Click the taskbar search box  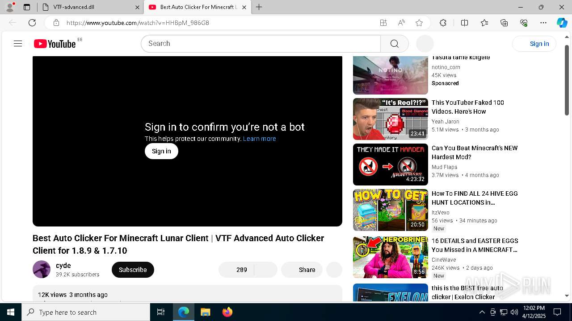coord(86,312)
